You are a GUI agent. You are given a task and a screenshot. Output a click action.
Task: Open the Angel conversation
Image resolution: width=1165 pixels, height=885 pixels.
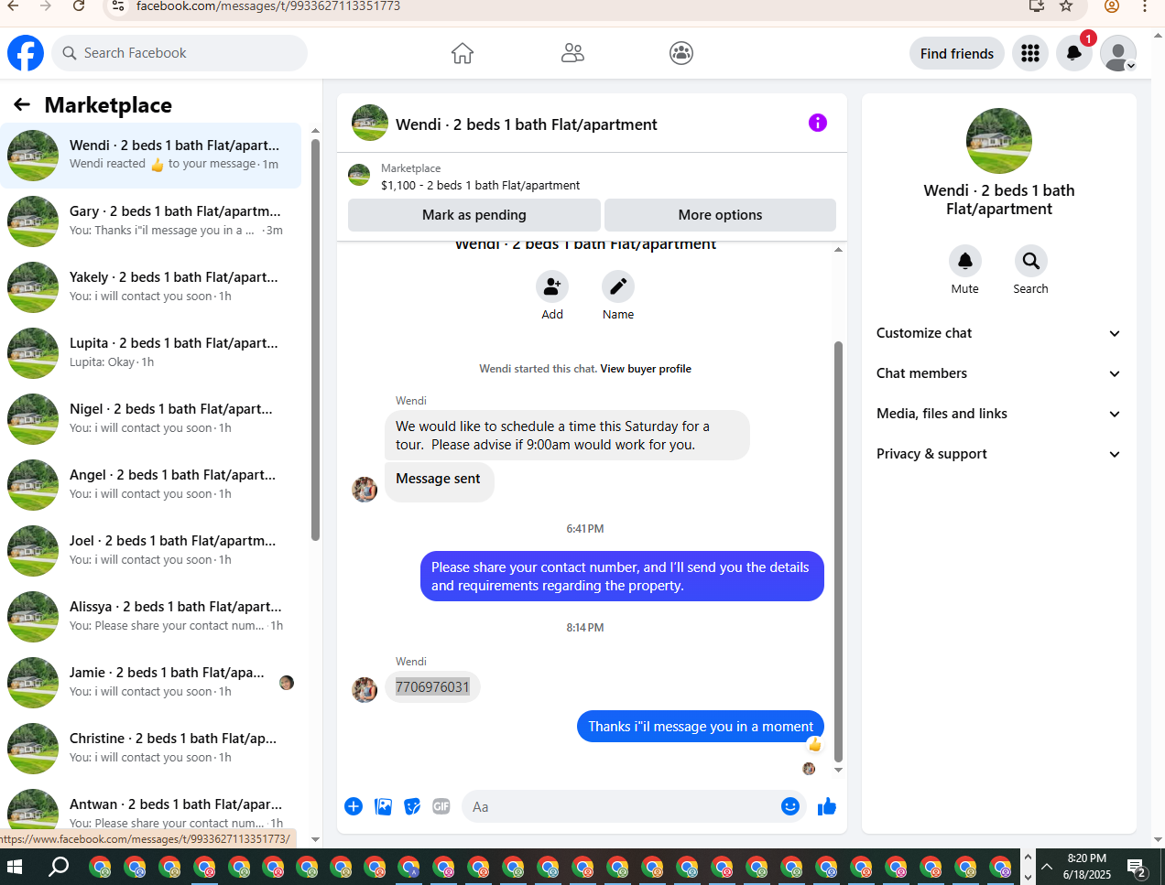click(x=151, y=485)
